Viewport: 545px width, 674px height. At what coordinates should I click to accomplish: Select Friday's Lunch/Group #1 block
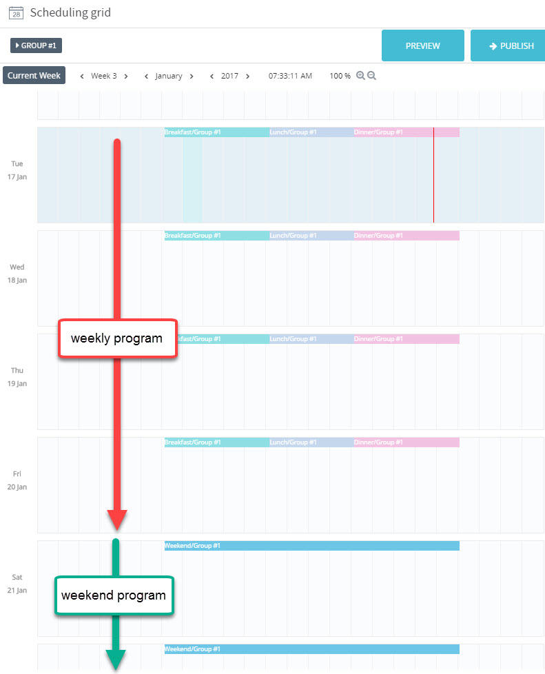[x=311, y=442]
